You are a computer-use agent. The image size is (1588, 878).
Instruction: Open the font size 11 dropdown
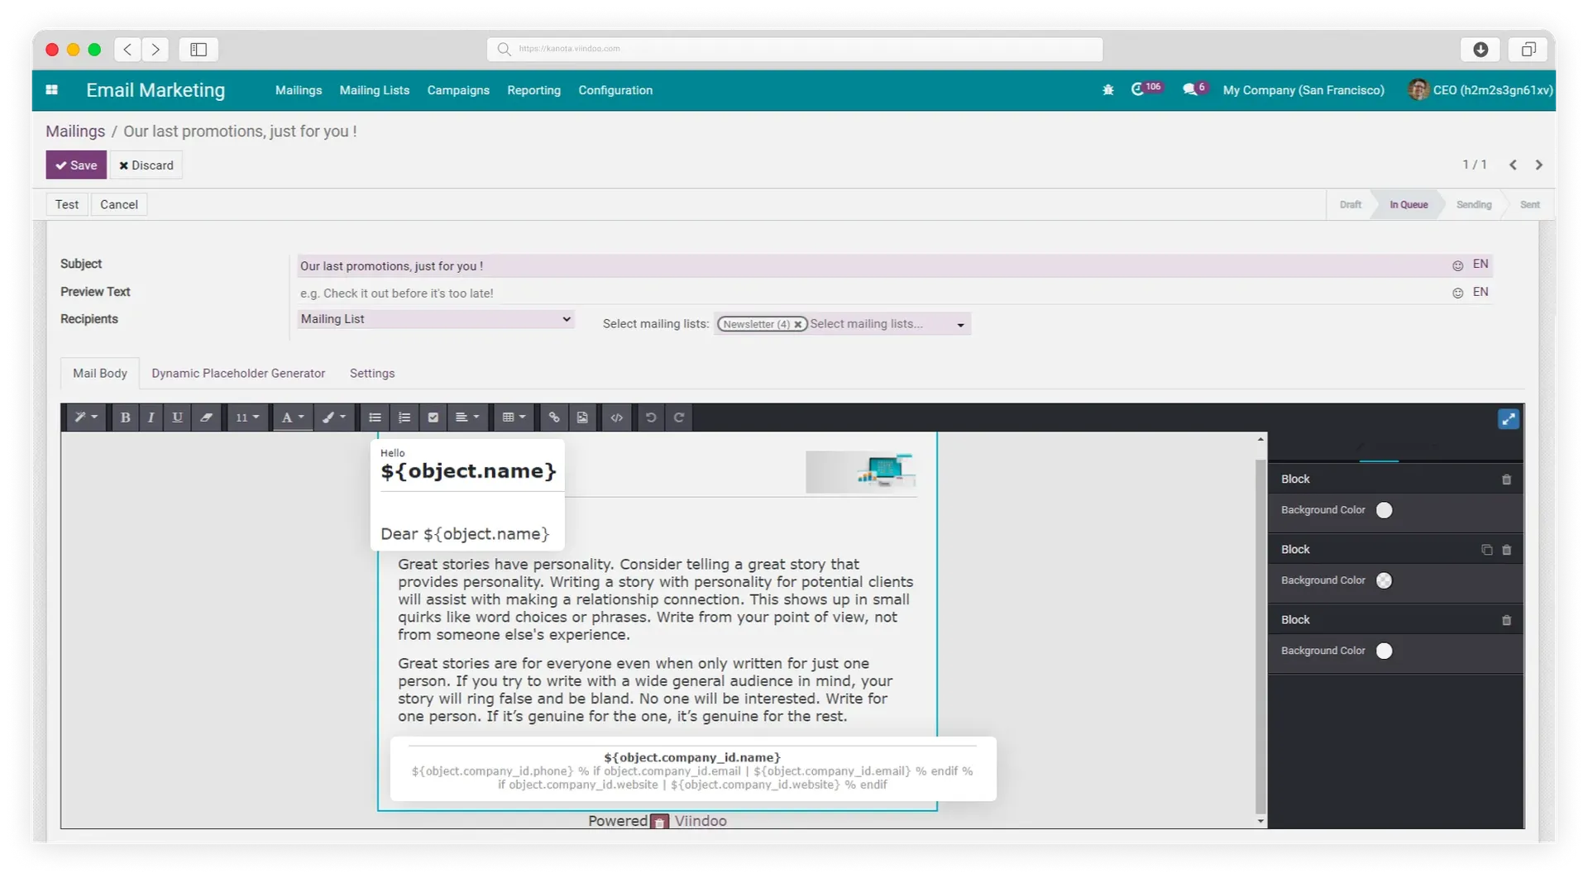pos(247,418)
